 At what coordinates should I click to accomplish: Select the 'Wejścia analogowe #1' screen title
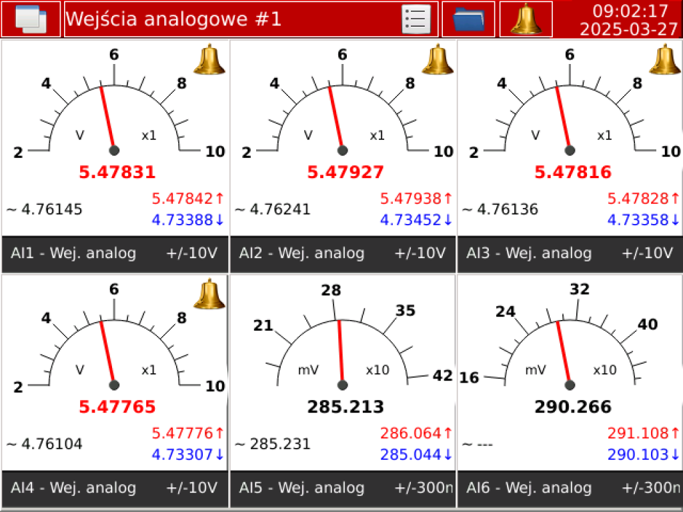[x=173, y=19]
